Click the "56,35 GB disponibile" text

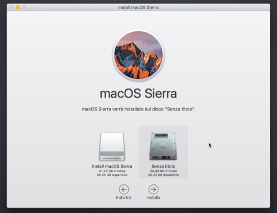coord(112,175)
